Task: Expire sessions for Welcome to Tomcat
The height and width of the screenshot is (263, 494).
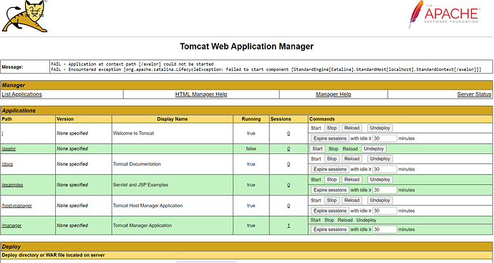Action: (330, 138)
